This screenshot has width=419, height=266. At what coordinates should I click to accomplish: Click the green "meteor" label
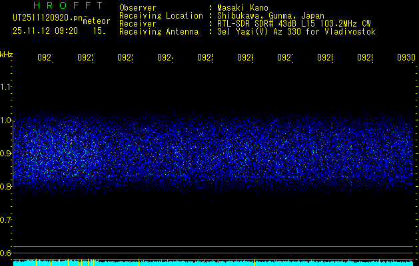pyautogui.click(x=97, y=21)
